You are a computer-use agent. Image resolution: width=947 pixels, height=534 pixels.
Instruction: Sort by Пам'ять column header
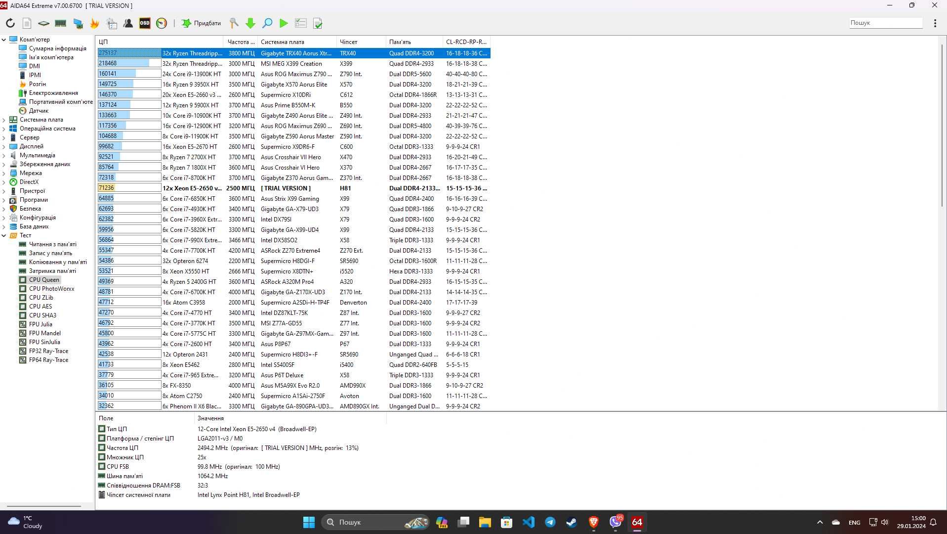coord(414,42)
